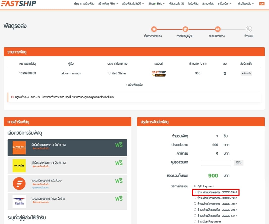Click destination cell United States
This screenshot has width=269, height=224.
[x=117, y=73]
